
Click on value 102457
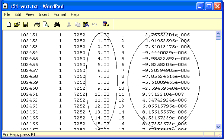[x=29, y=70]
